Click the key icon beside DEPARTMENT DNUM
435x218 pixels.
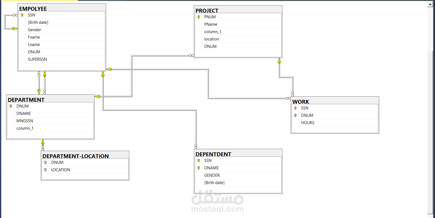pos(11,106)
